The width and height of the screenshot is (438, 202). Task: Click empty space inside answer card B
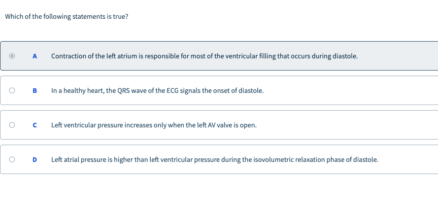pos(349,90)
